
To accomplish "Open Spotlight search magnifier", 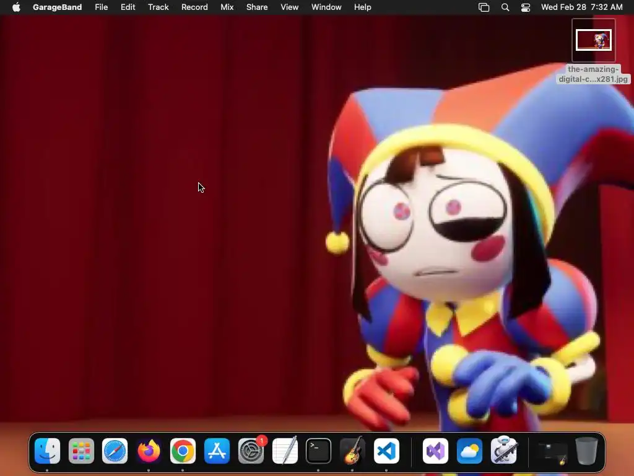I will point(505,7).
